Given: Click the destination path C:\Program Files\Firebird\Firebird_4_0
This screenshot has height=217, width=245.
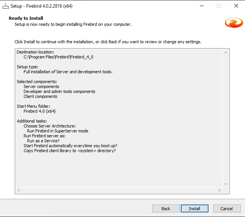Looking at the screenshot, I should [x=58, y=57].
